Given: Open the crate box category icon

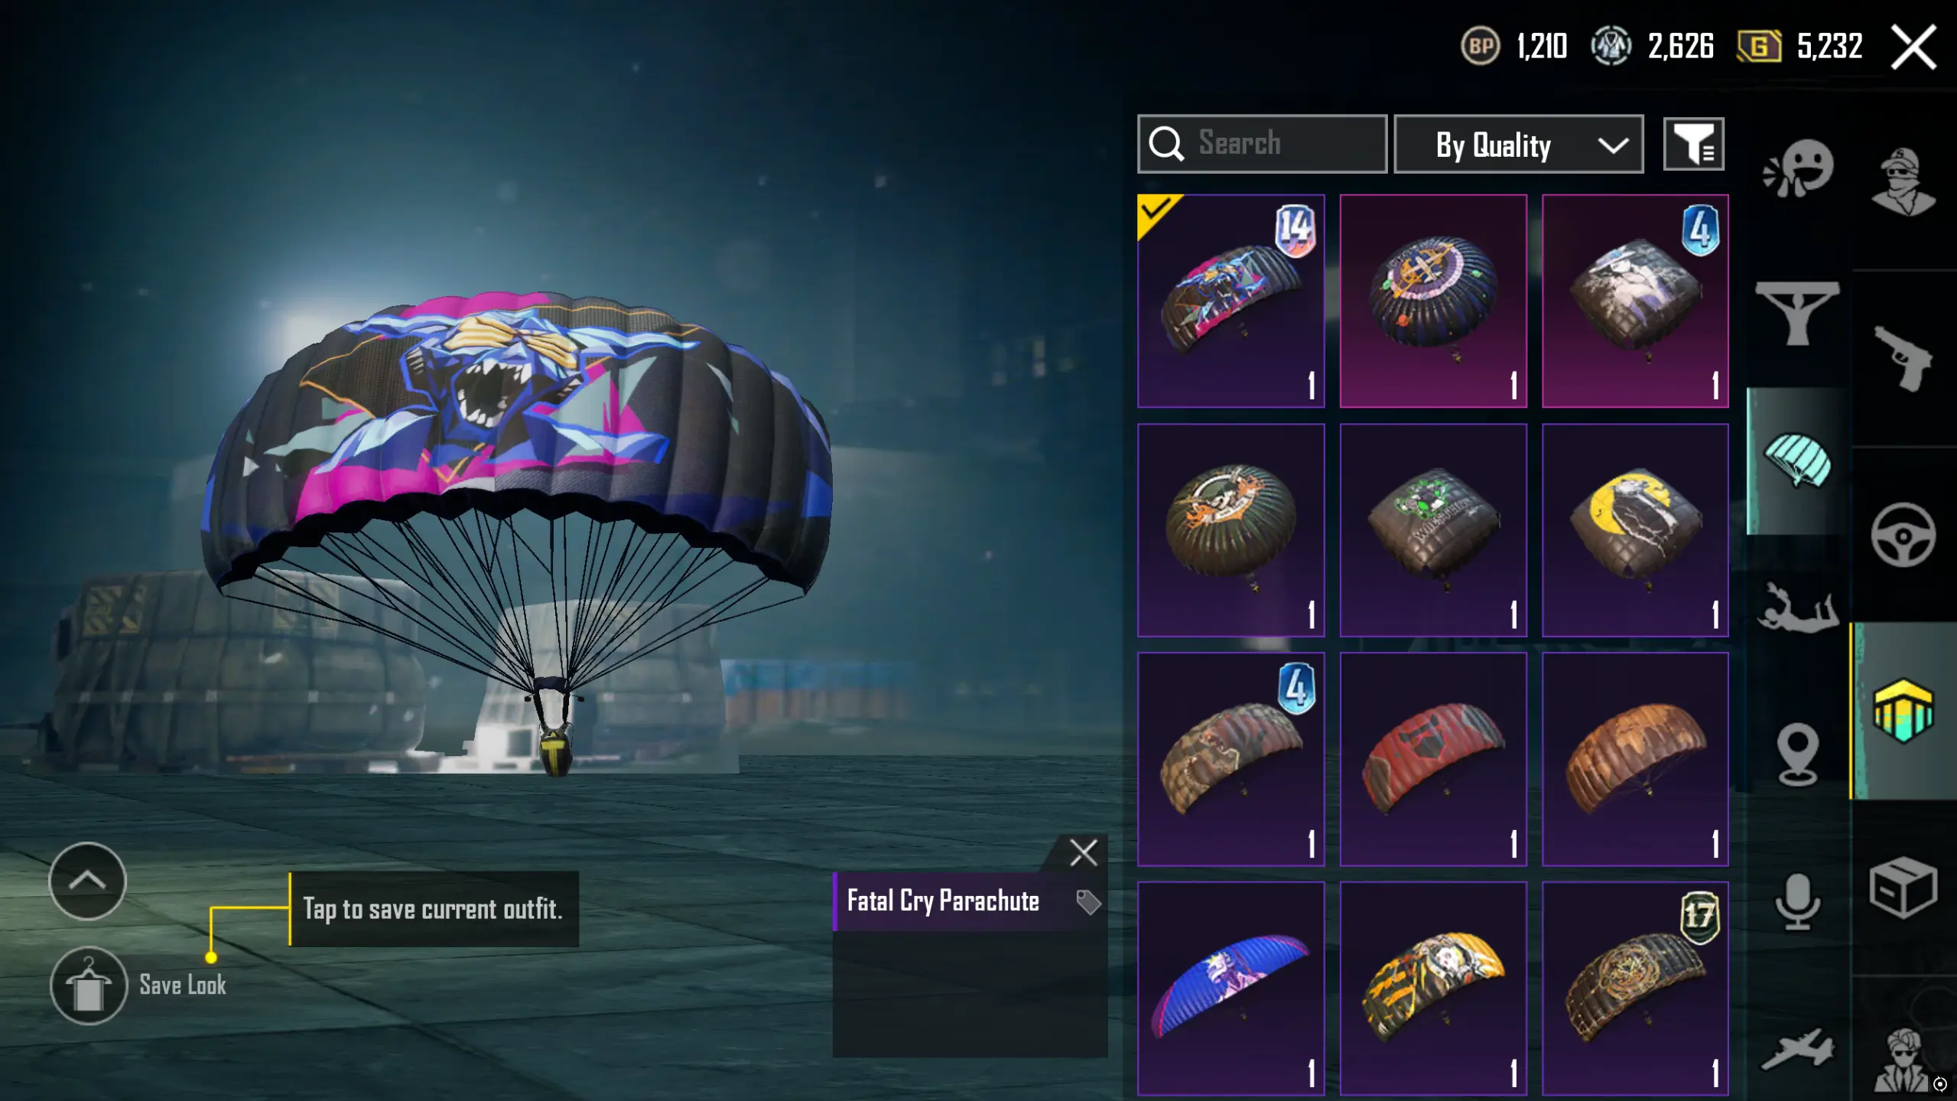Looking at the screenshot, I should coord(1903,887).
